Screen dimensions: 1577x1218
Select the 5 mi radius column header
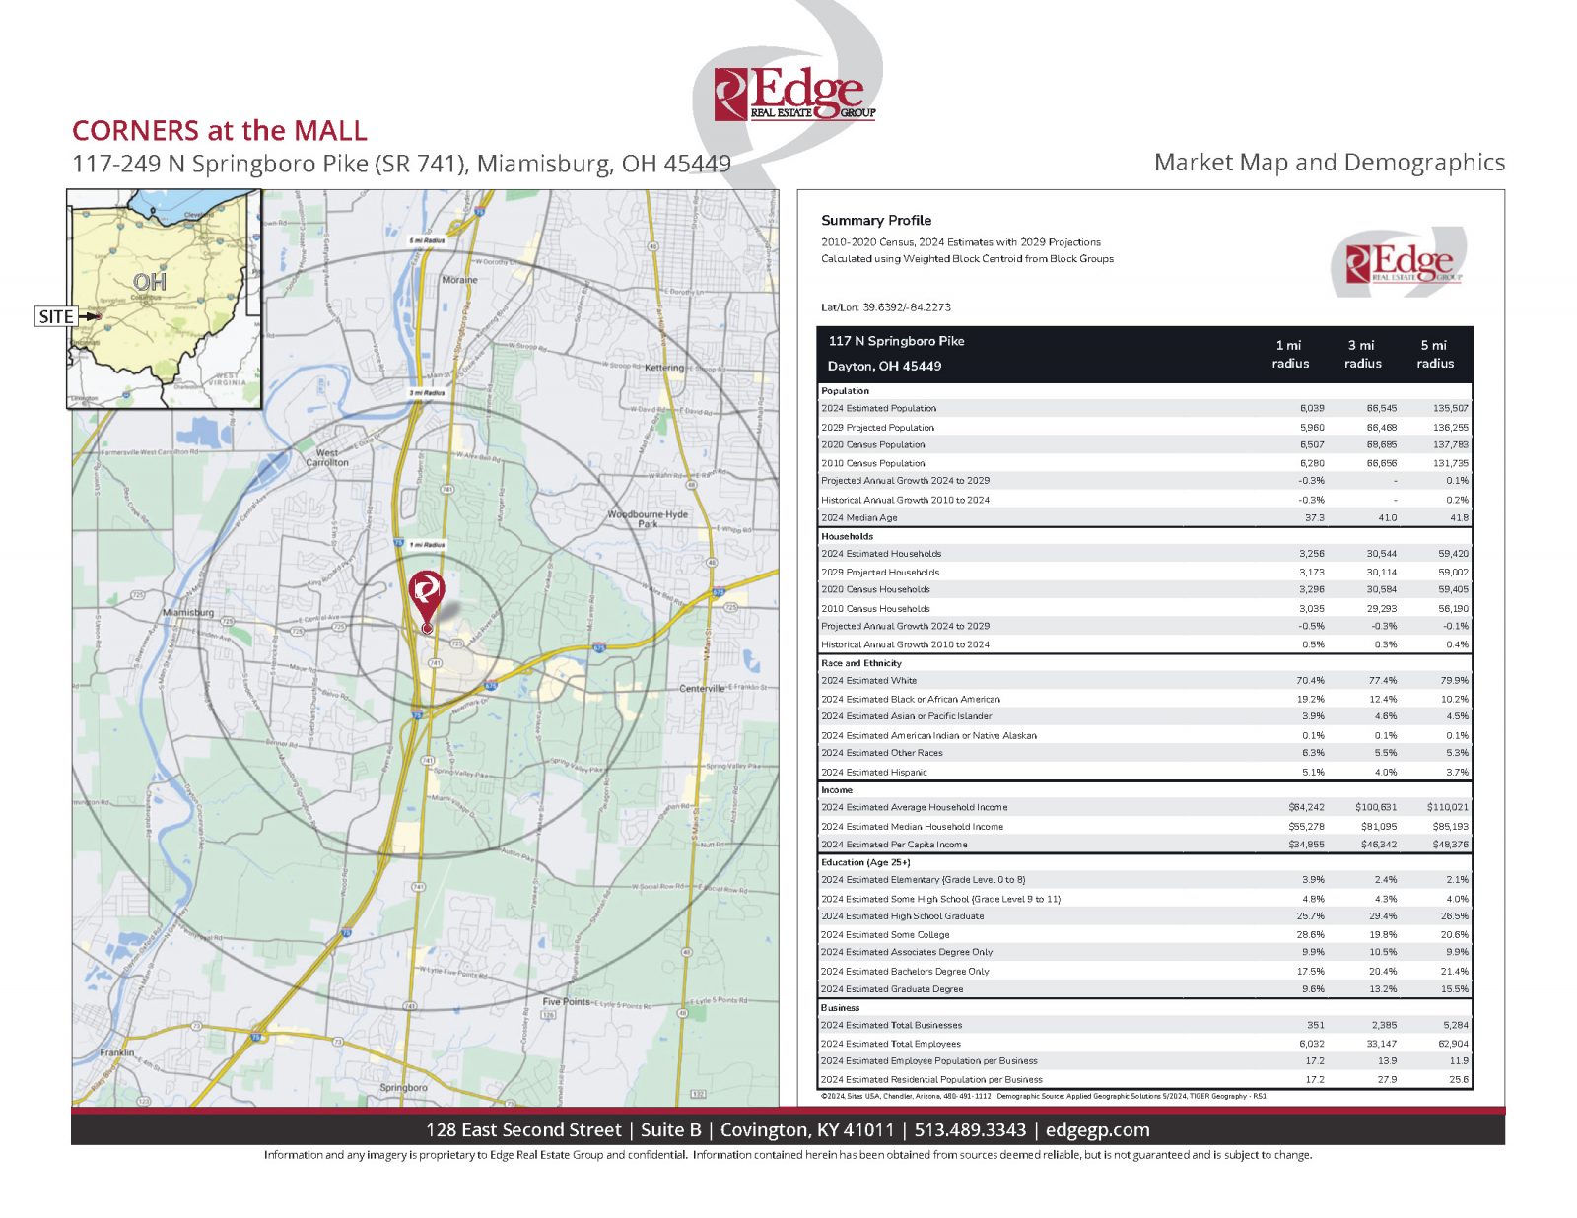tap(1434, 355)
